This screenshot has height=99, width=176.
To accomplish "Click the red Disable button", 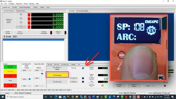I will [x=10, y=86].
